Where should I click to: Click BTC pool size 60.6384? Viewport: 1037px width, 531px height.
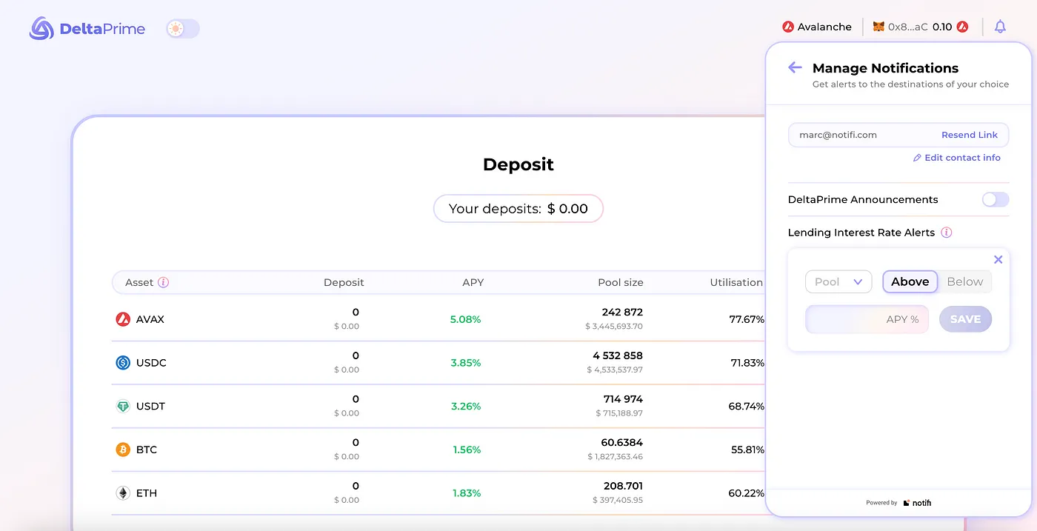621,442
